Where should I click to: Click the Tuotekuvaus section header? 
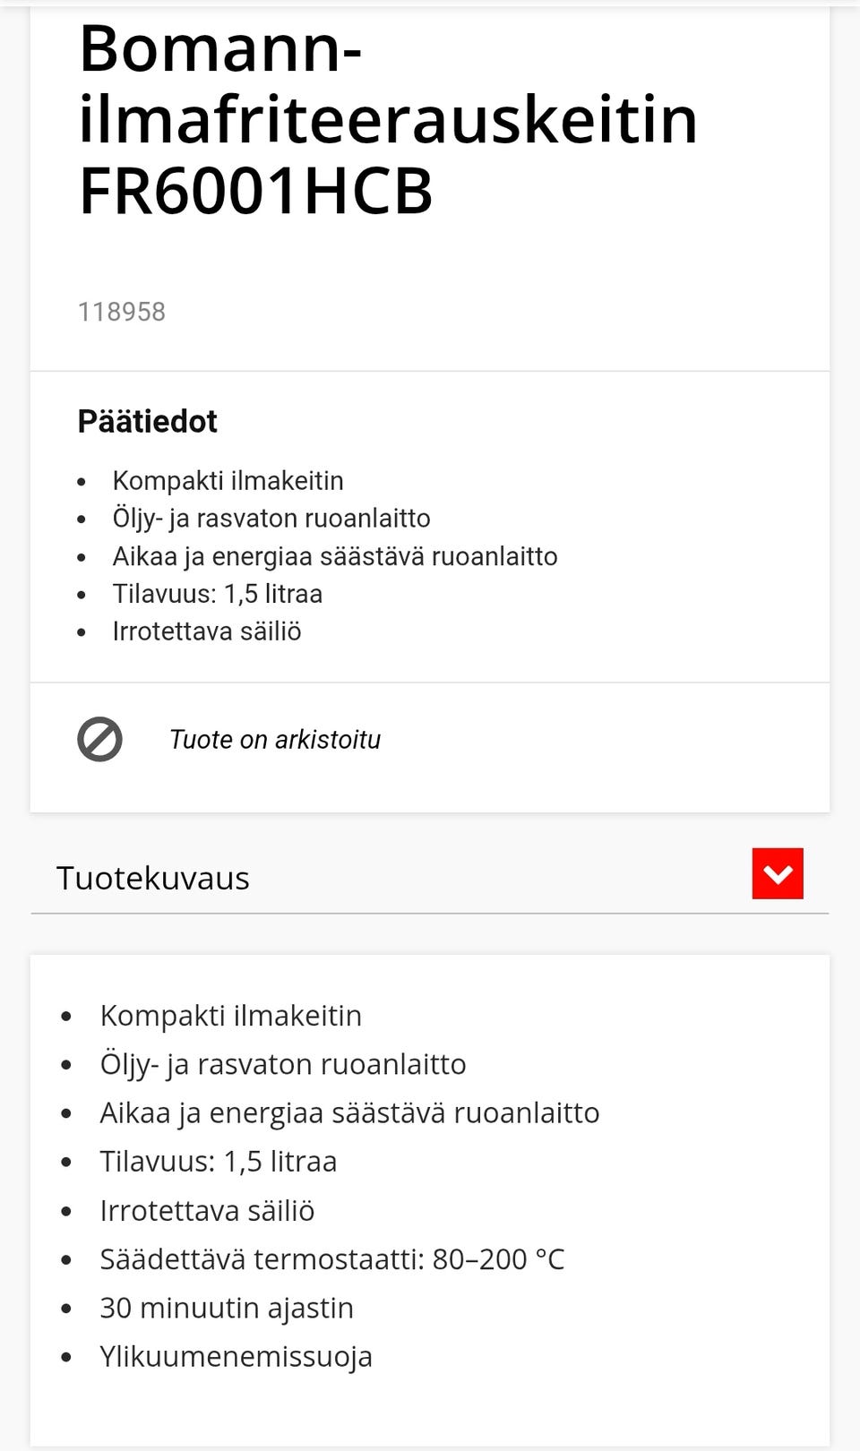[153, 878]
